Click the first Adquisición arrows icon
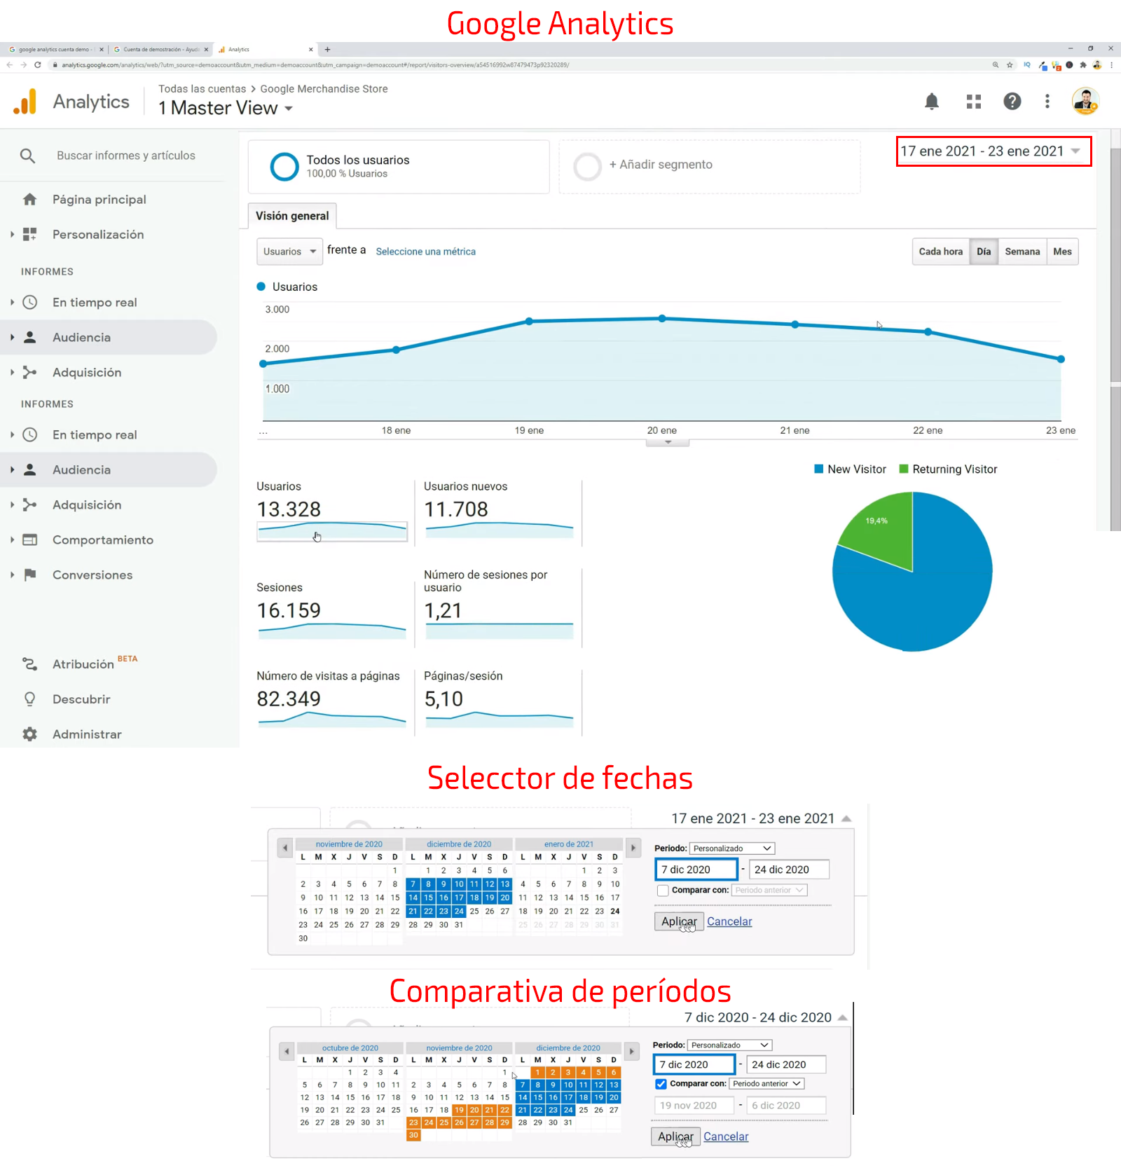1121x1168 pixels. tap(29, 373)
